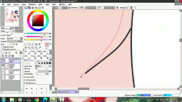Open the Window menu
The width and height of the screenshot is (182, 102).
(62, 5)
